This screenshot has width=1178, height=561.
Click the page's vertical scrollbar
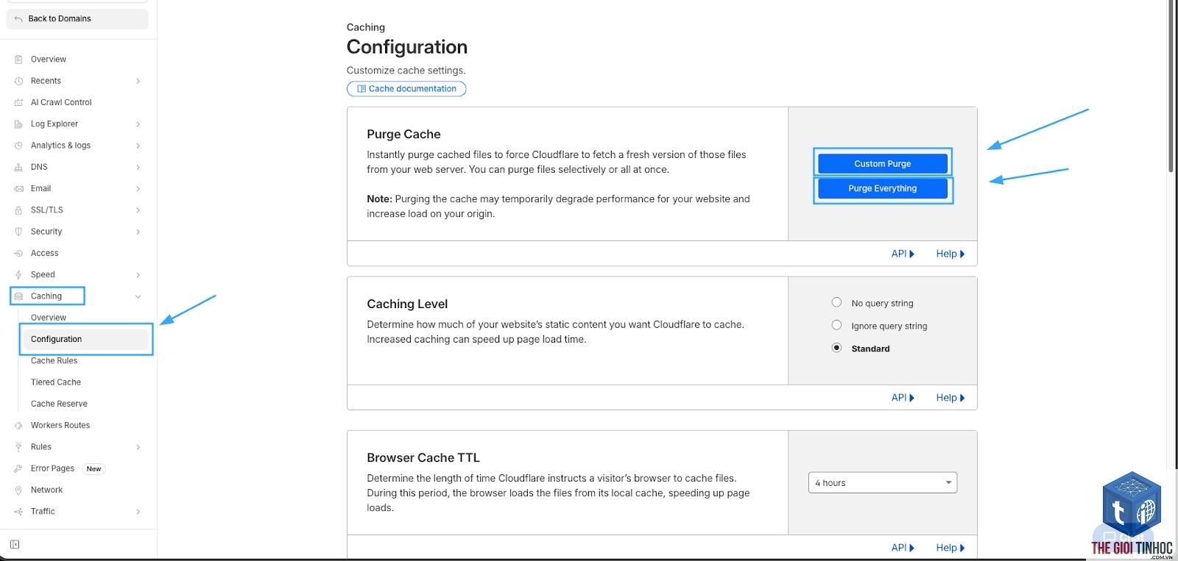tap(1171, 86)
